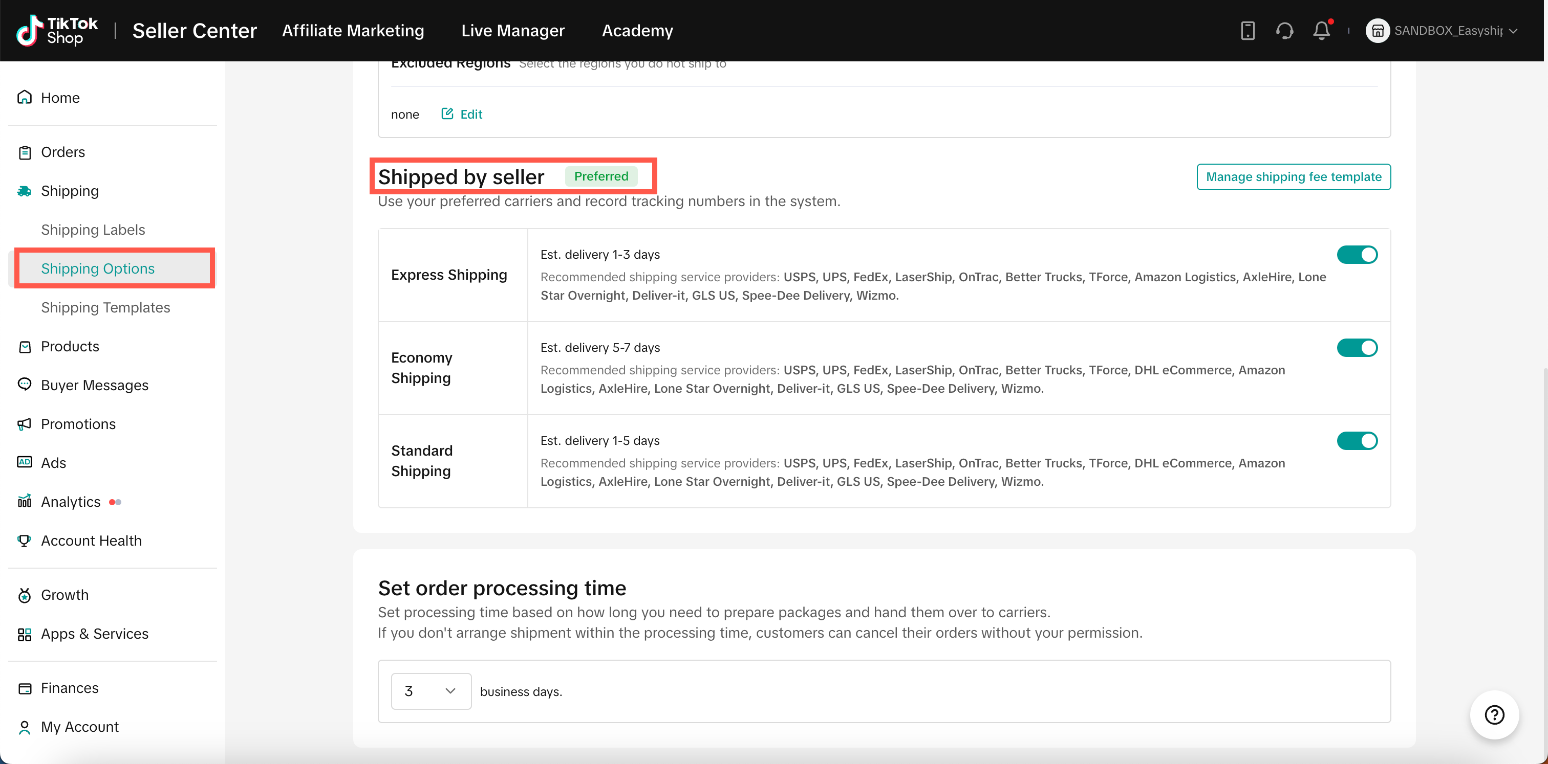Disable the Economy Shipping toggle

pos(1357,348)
